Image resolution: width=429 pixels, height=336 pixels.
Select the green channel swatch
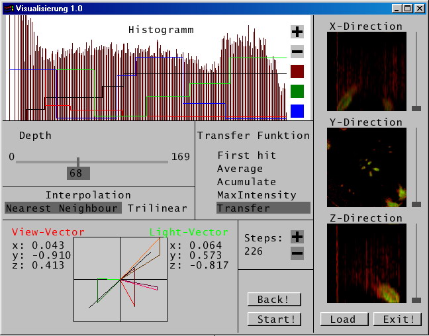coord(297,91)
